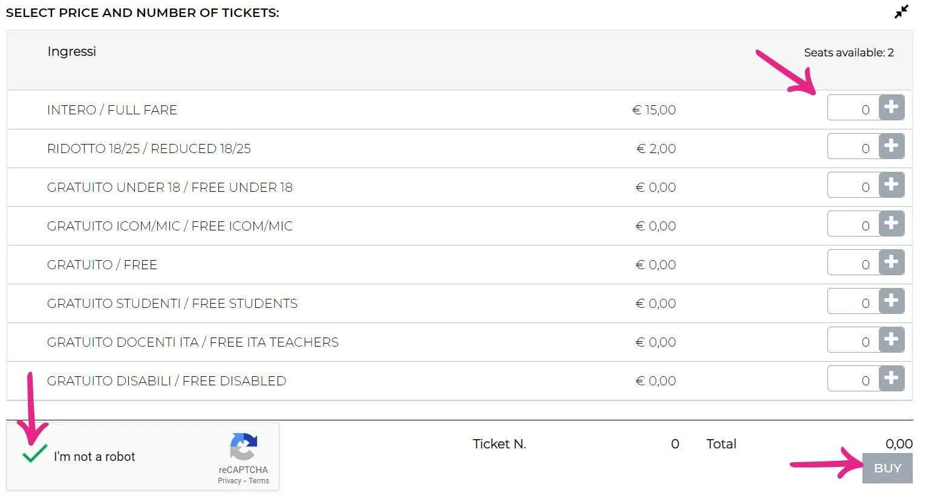926x496 pixels.
Task: Click plus icon for Intero / Full Fare
Action: 891,108
